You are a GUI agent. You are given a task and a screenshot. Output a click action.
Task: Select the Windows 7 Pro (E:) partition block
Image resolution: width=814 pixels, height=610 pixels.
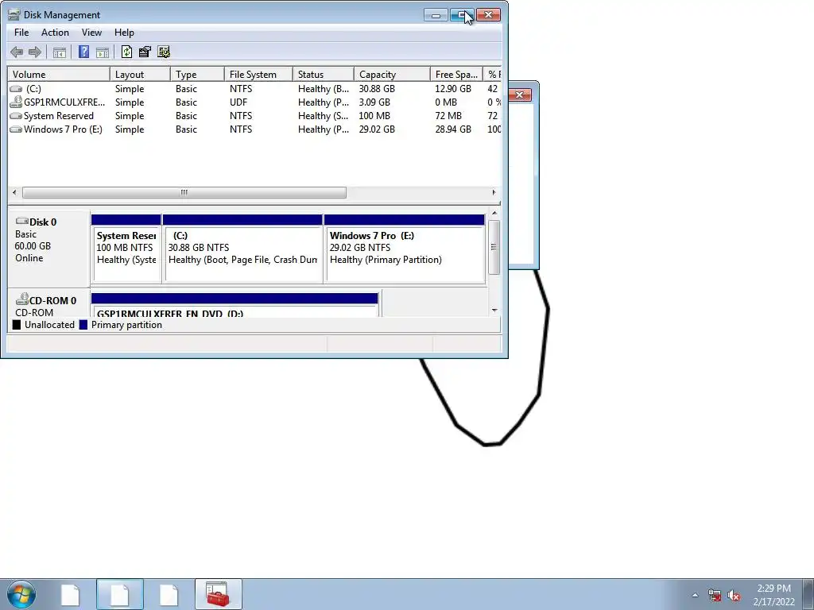pyautogui.click(x=405, y=249)
